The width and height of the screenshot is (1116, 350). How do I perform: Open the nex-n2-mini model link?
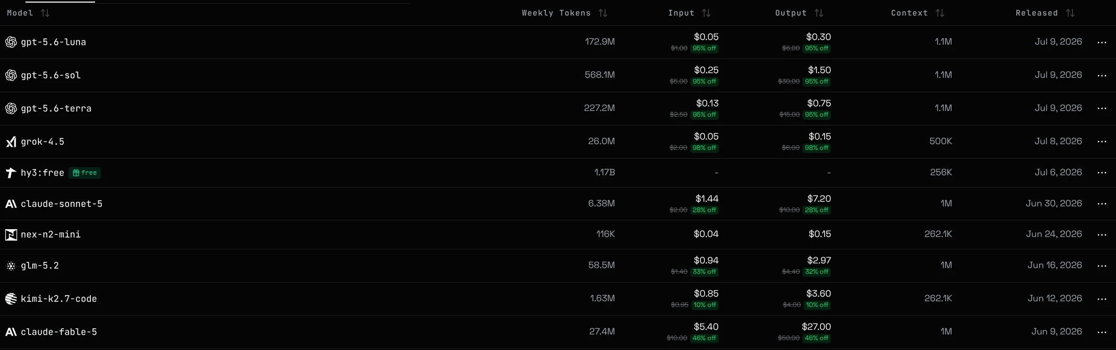click(51, 234)
